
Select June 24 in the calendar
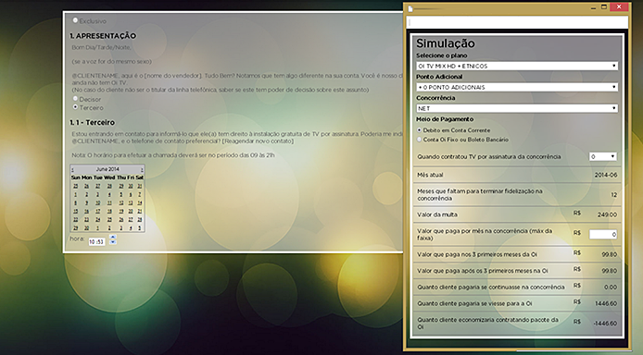pyautogui.click(x=98, y=220)
